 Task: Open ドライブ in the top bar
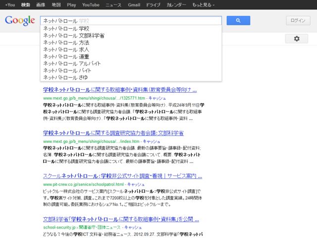click(153, 5)
